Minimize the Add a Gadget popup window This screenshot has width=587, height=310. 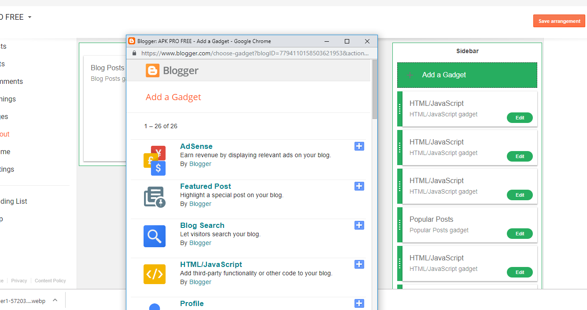click(327, 41)
